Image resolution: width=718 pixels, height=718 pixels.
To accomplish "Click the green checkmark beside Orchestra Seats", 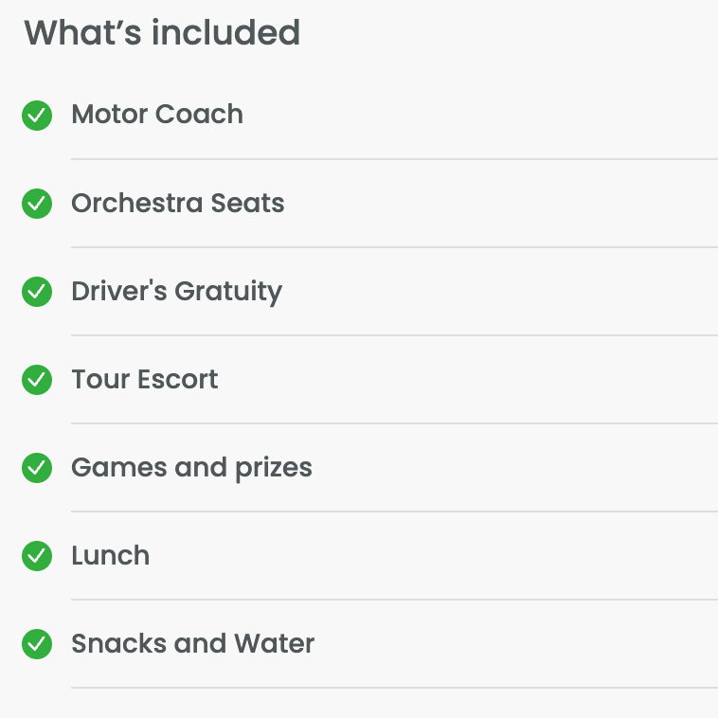I will [x=37, y=204].
